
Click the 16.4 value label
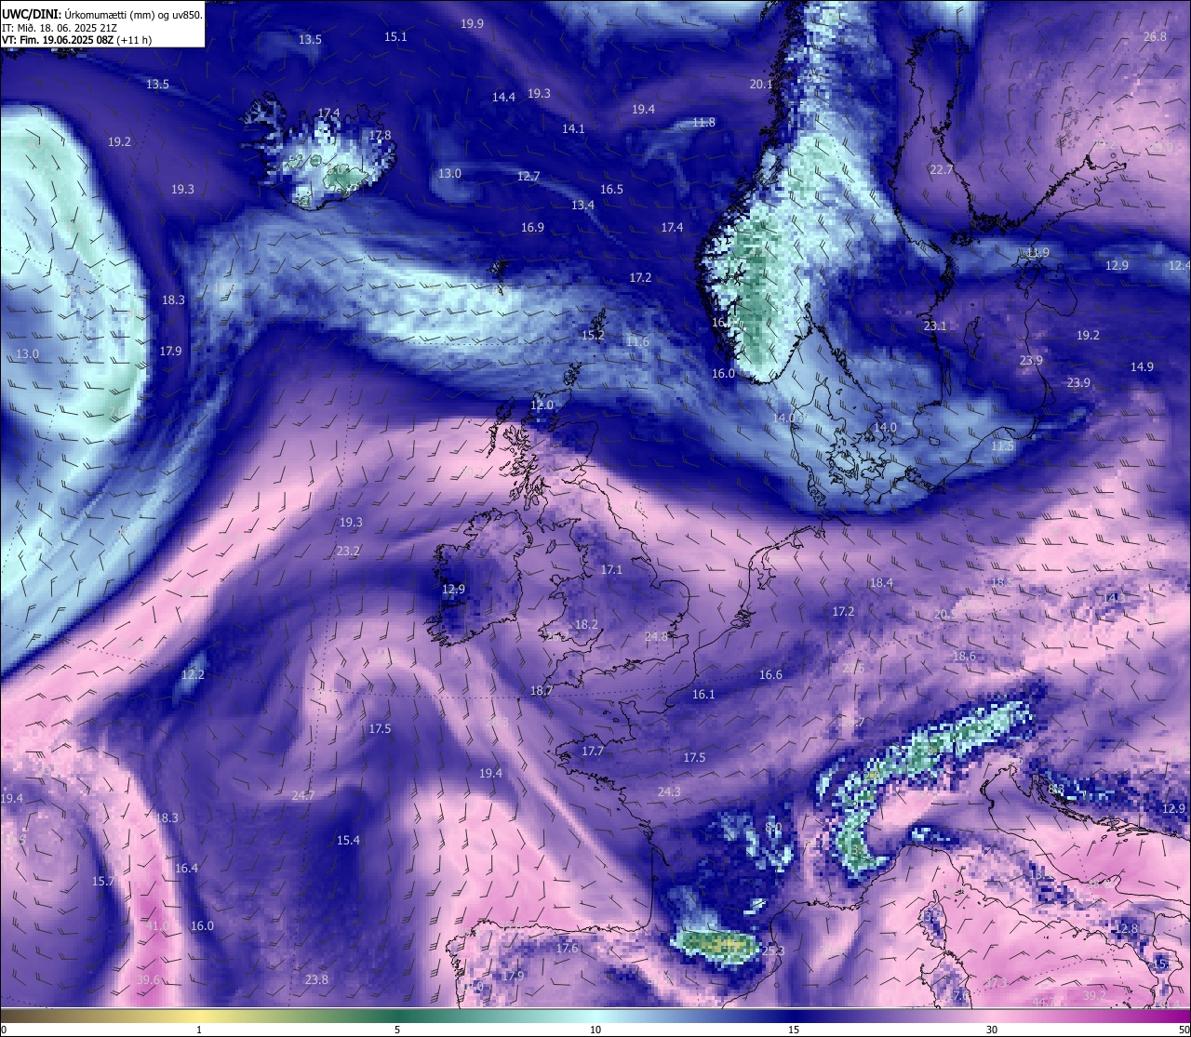point(186,868)
